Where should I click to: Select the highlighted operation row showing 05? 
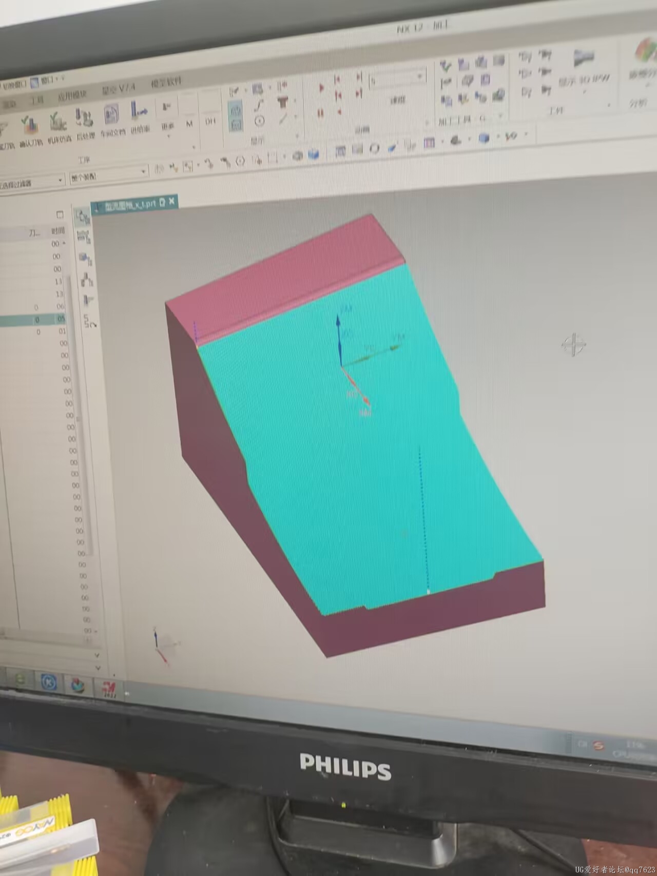[x=34, y=320]
